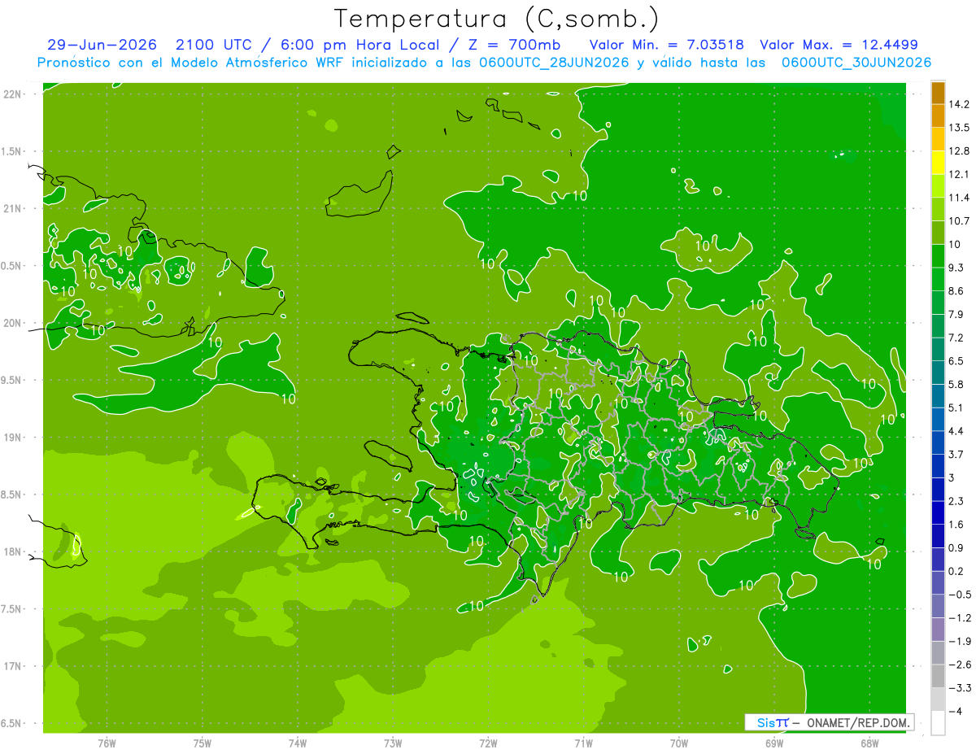Viewport: 976px width, 754px height.
Task: Click colorbar value "7.9"
Action: pyautogui.click(x=956, y=315)
